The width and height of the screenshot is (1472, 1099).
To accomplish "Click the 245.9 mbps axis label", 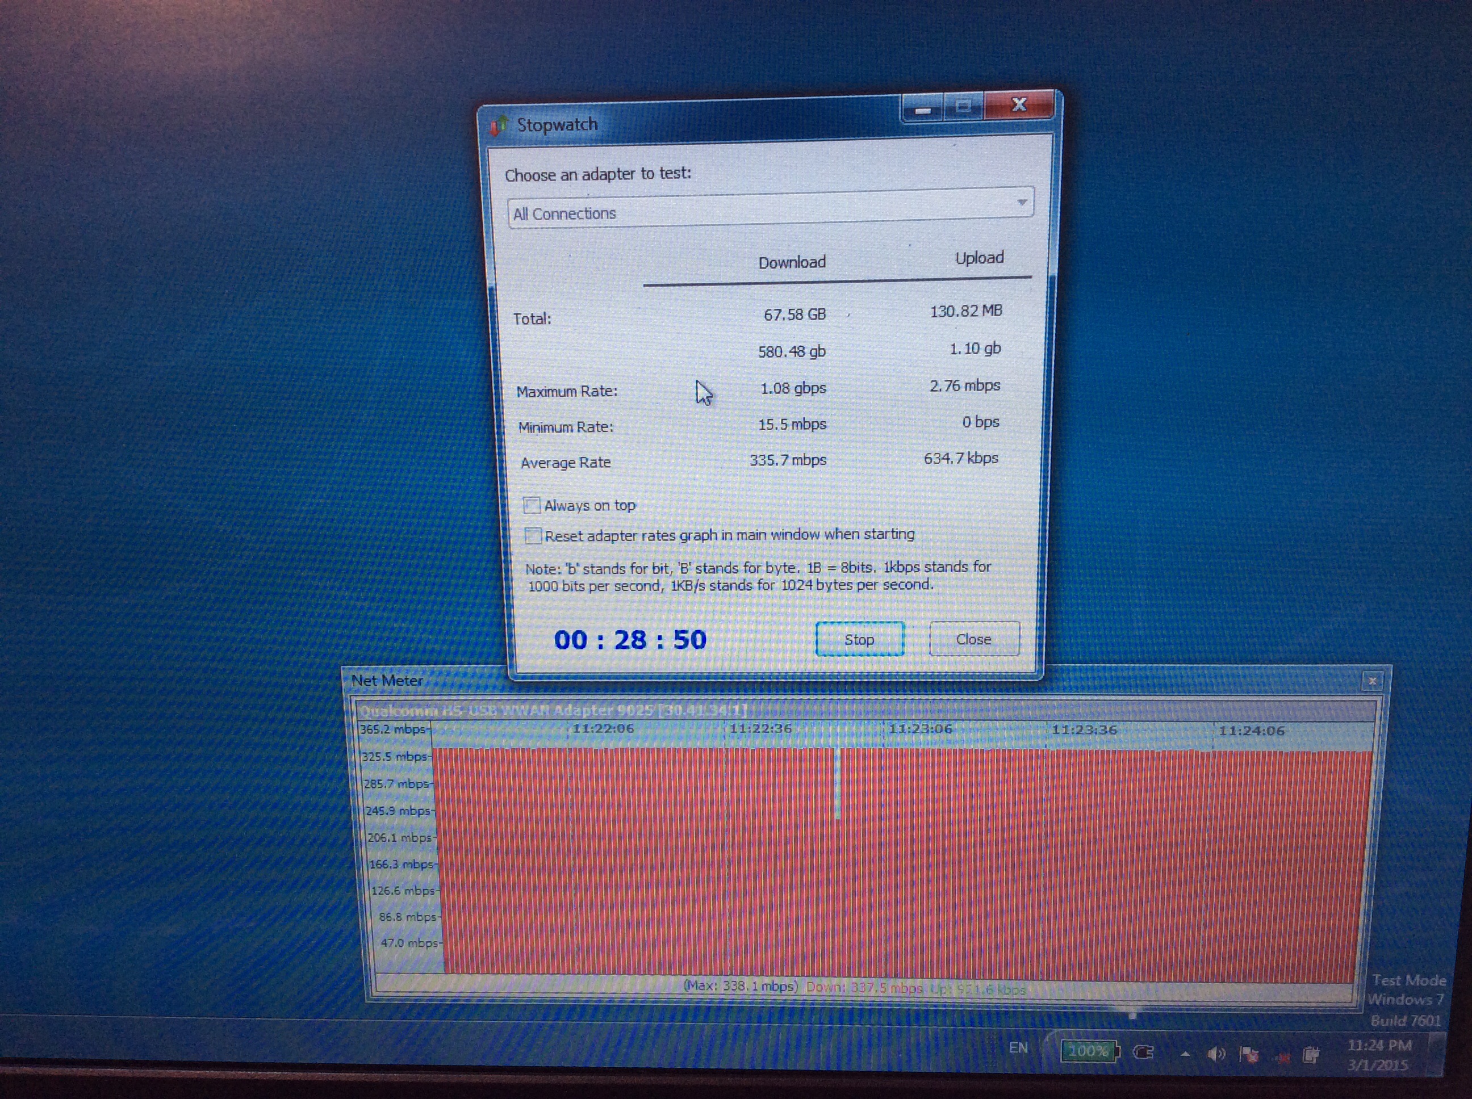I will 398,811.
